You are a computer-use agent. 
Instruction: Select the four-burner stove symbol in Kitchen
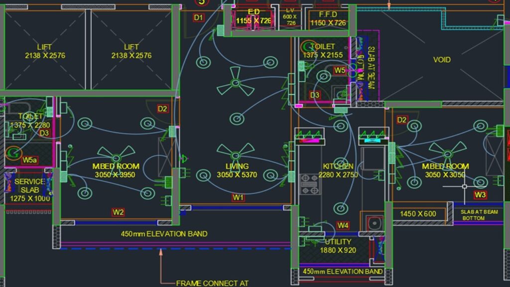[x=310, y=184]
